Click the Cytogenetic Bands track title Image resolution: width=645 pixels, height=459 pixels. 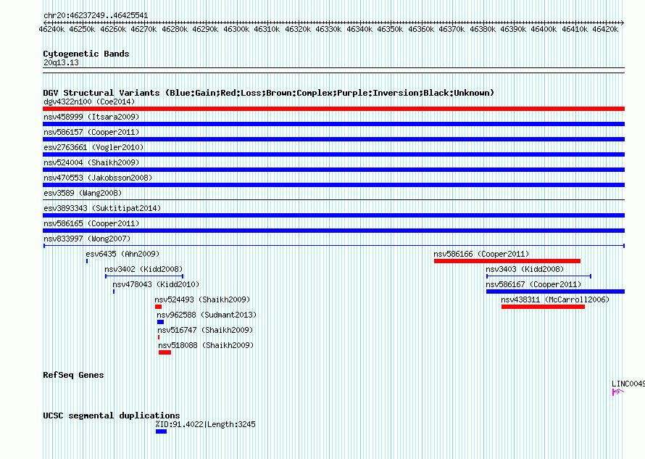(86, 54)
